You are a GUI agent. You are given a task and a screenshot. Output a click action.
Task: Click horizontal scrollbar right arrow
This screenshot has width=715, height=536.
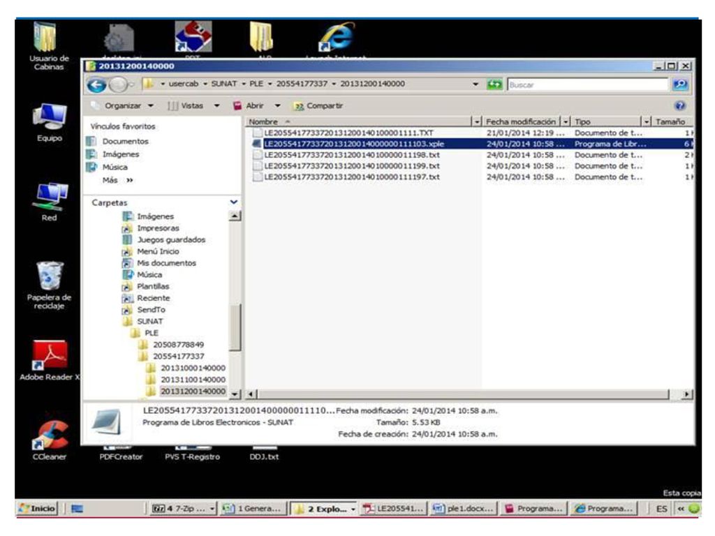[687, 394]
